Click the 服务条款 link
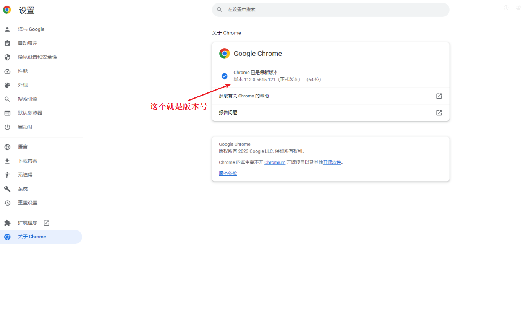This screenshot has width=526, height=318. (228, 173)
